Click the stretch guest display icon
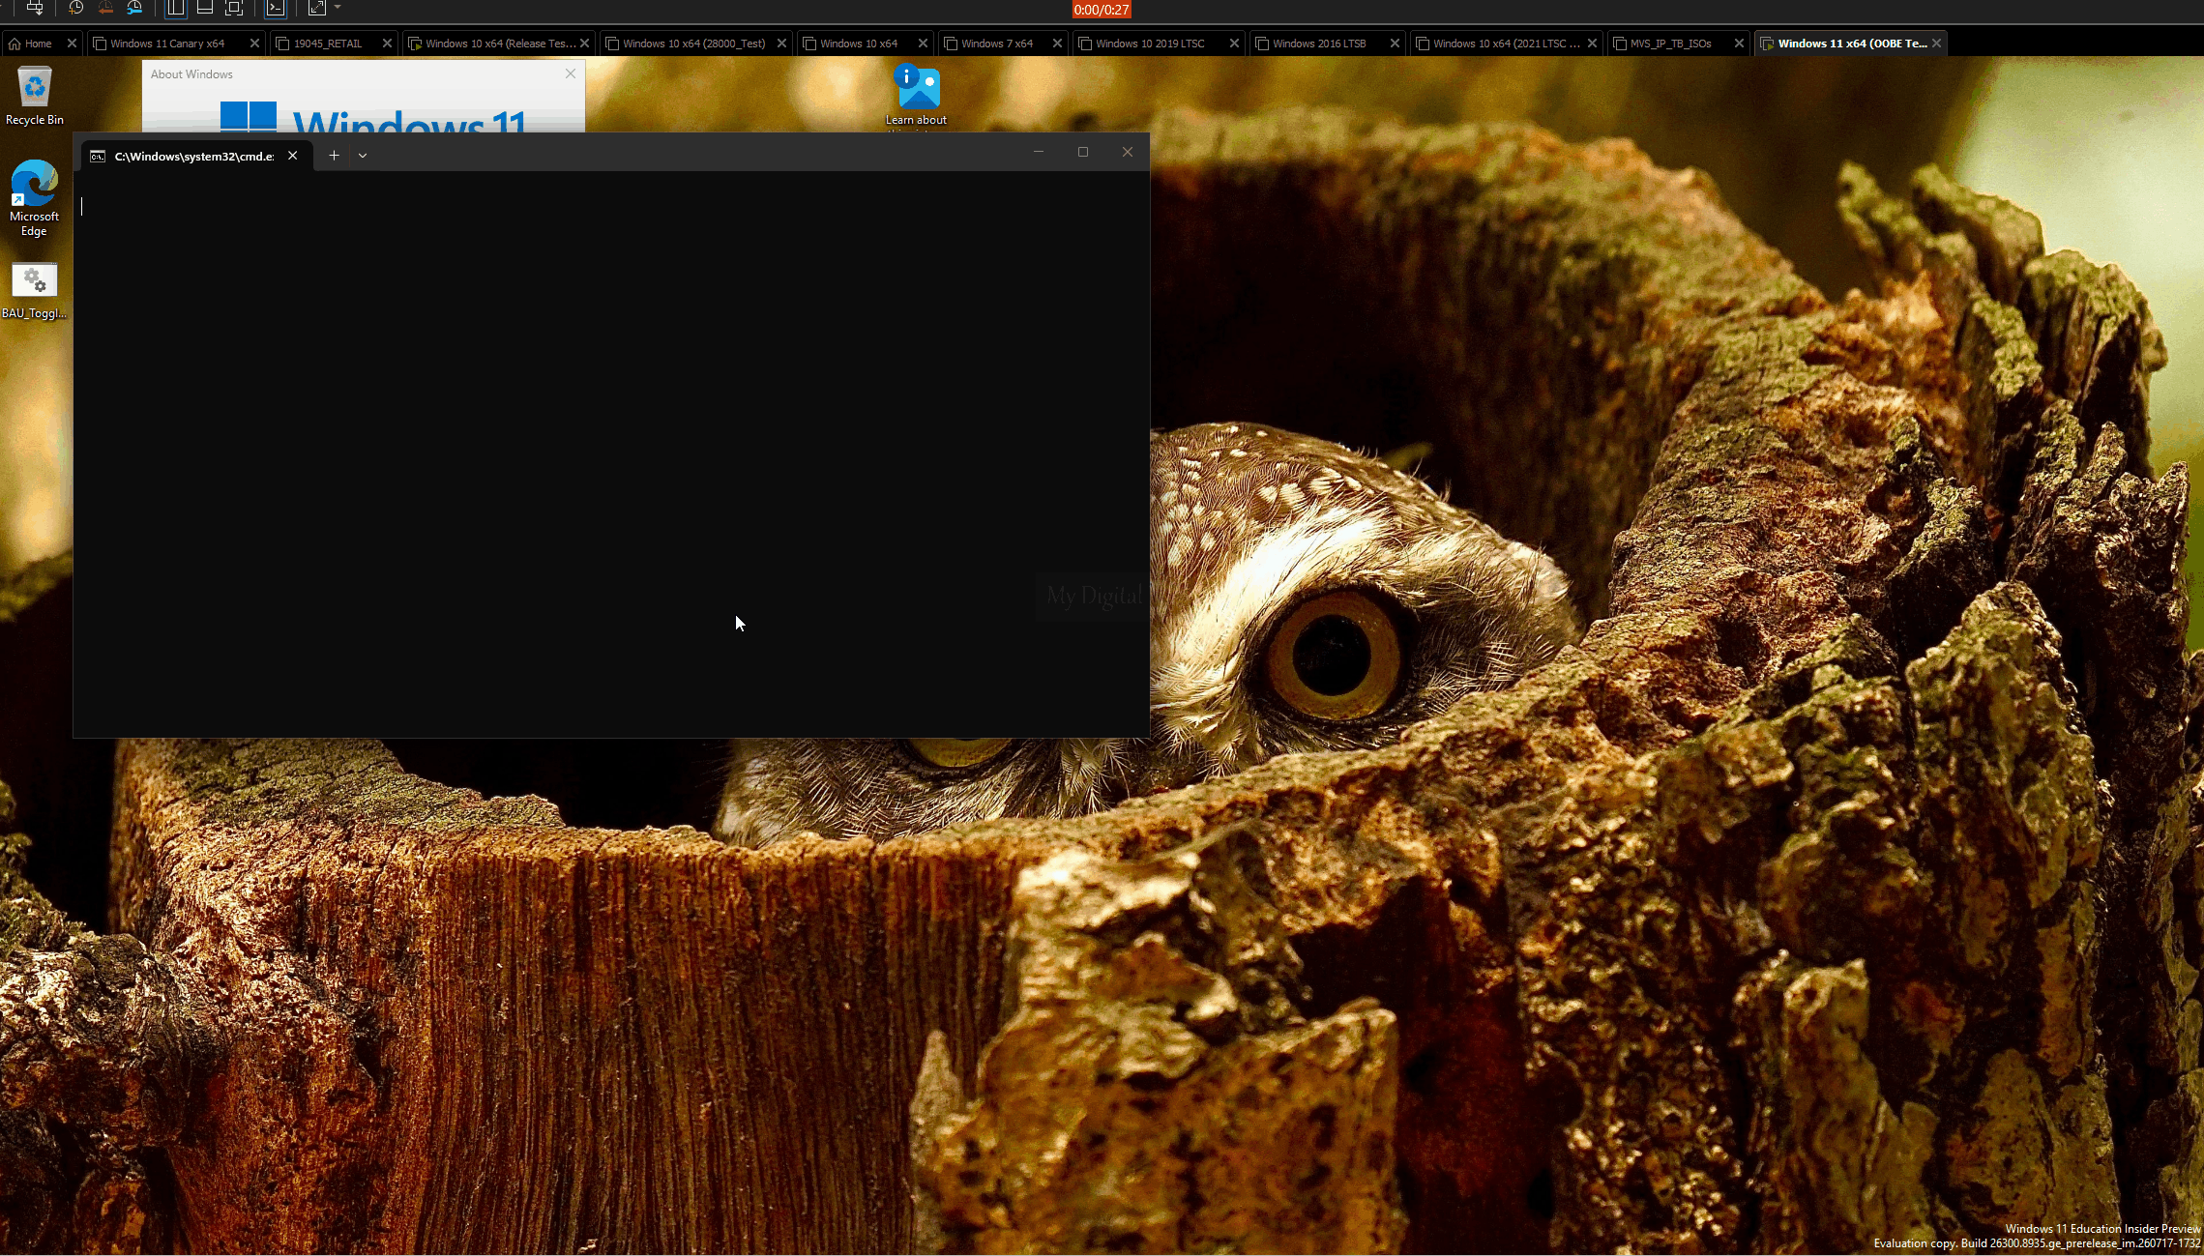Viewport: 2204px width, 1256px height. 316,8
